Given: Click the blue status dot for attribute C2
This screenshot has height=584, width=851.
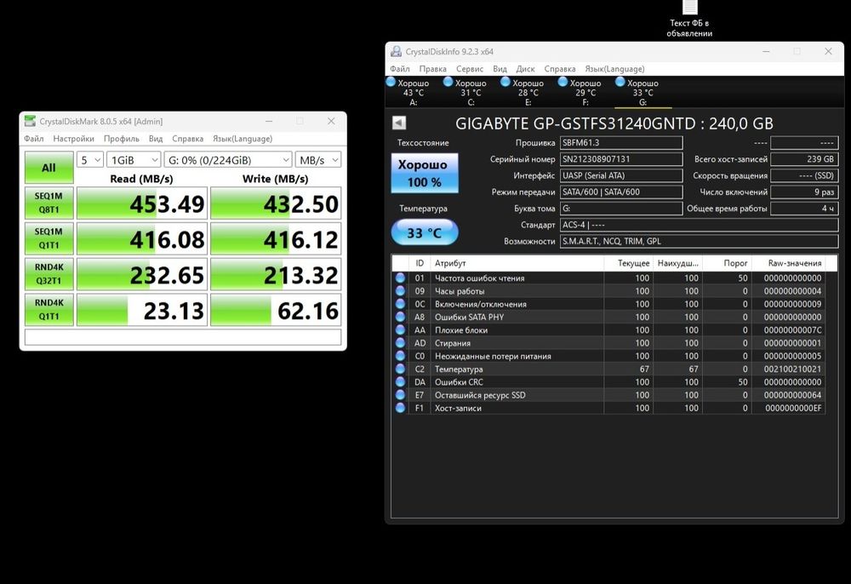Looking at the screenshot, I should (x=401, y=369).
